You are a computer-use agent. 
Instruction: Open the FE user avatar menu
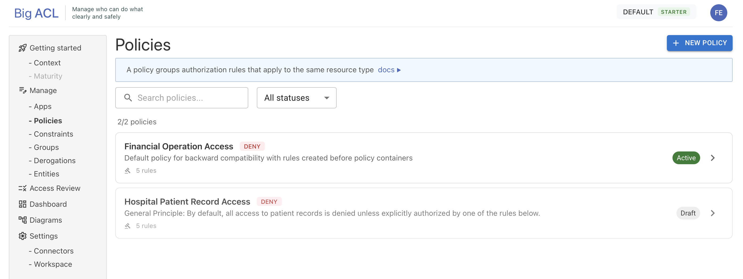(718, 13)
